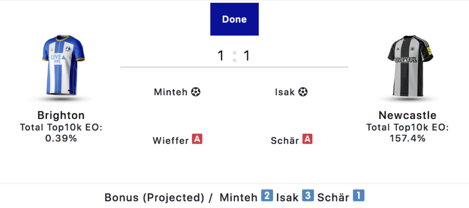The image size is (469, 208).
Task: Click the blue Done button
Action: tap(234, 19)
